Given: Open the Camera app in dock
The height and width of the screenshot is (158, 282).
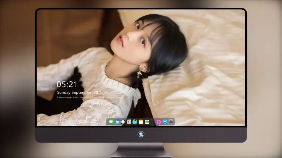Looking at the screenshot, I should click(171, 122).
